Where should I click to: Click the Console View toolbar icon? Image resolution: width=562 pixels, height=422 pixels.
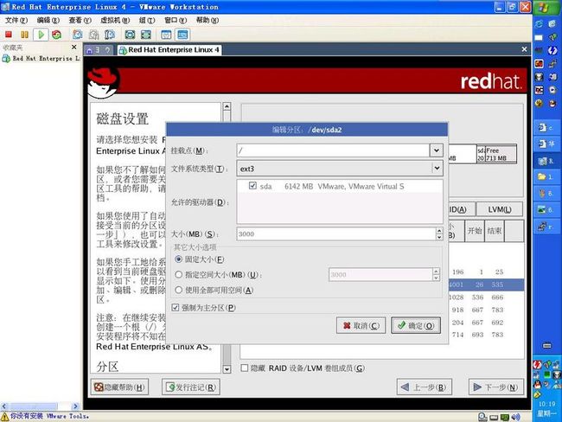click(182, 35)
